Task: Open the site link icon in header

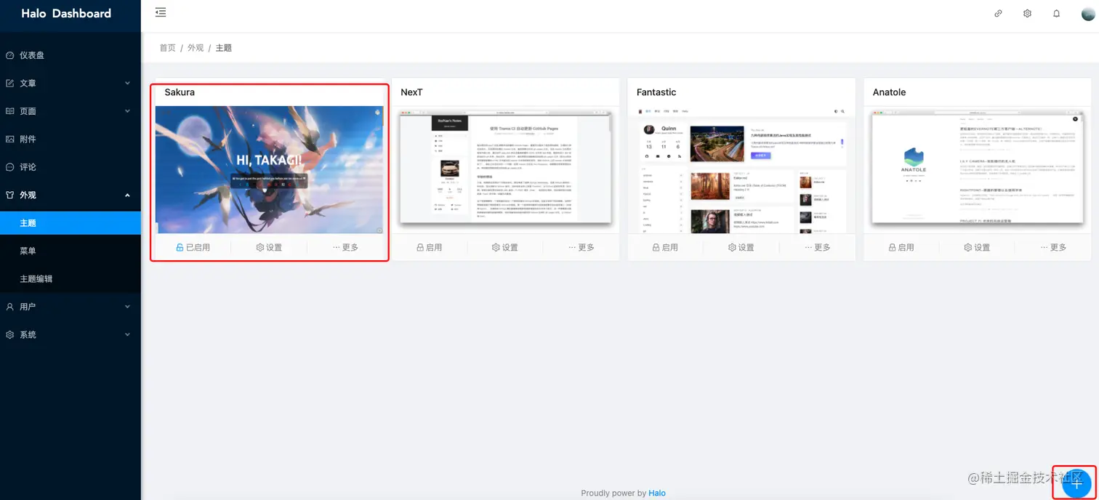Action: (x=998, y=13)
